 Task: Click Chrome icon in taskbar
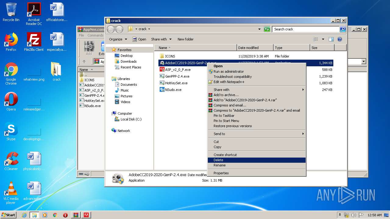pyautogui.click(x=55, y=215)
